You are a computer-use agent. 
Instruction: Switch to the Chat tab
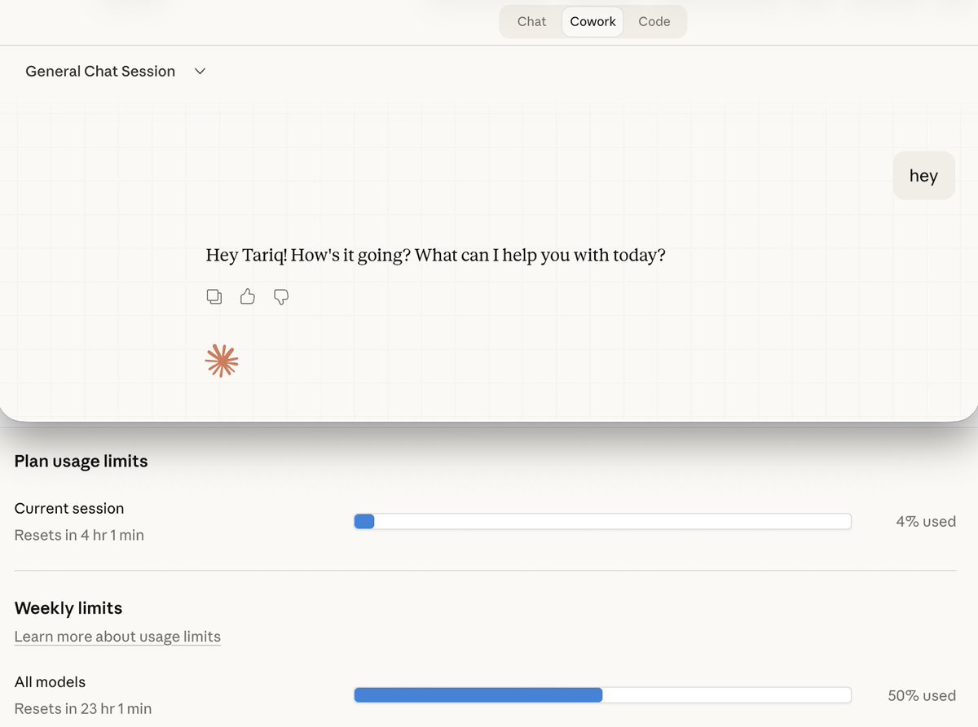531,22
